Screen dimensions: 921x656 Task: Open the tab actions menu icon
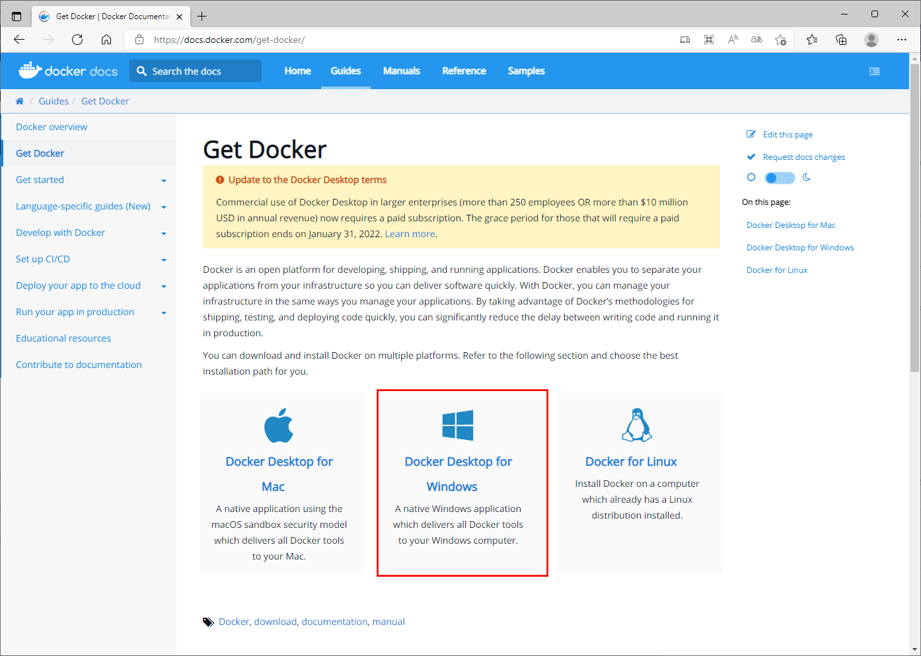(17, 17)
